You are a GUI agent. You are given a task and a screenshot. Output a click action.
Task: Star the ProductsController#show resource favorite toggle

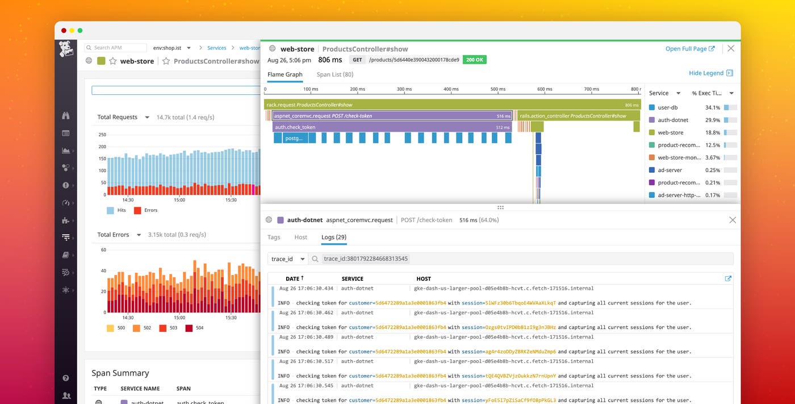click(166, 61)
